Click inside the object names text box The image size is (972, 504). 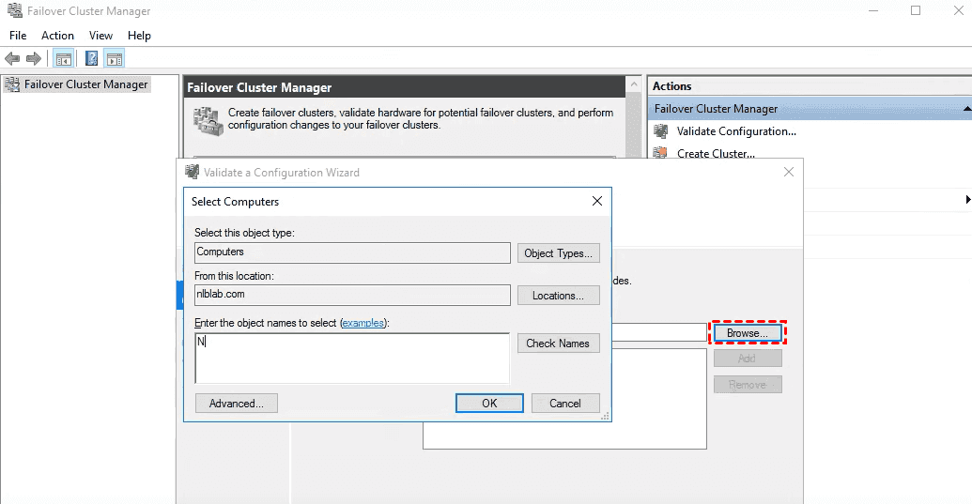[x=352, y=358]
